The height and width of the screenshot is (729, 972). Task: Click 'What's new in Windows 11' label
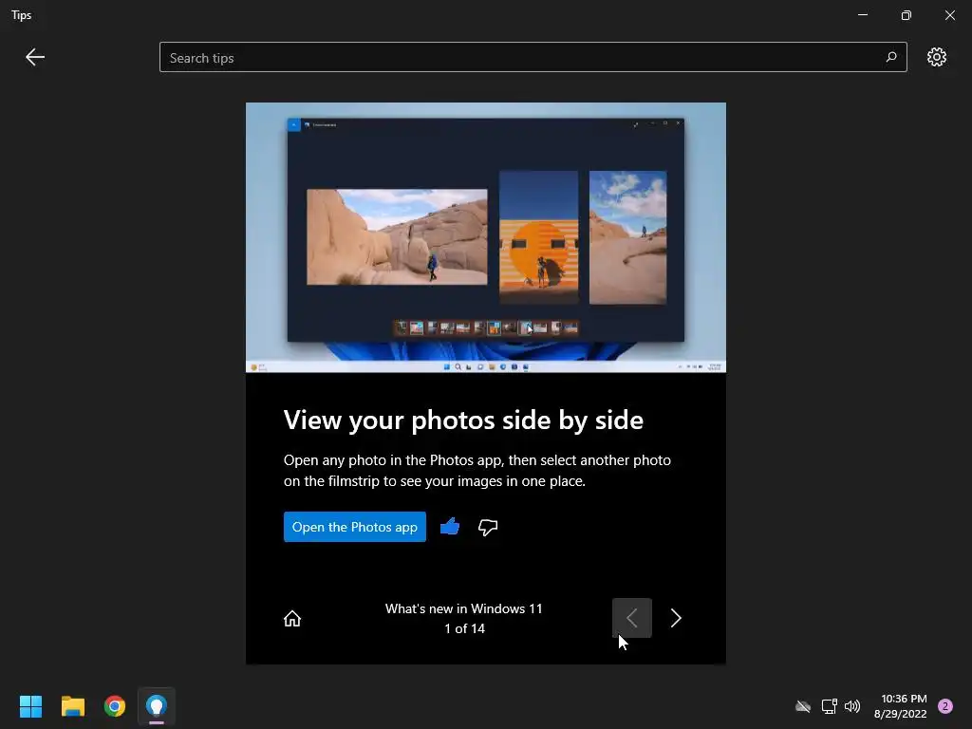click(463, 608)
